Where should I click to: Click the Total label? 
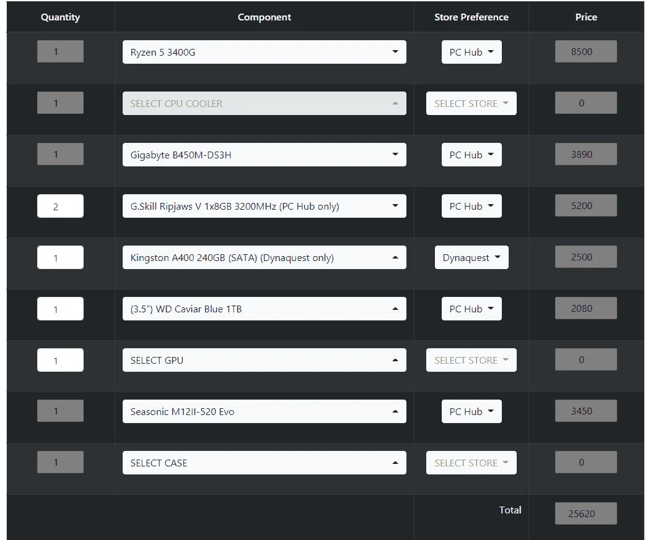[x=510, y=510]
